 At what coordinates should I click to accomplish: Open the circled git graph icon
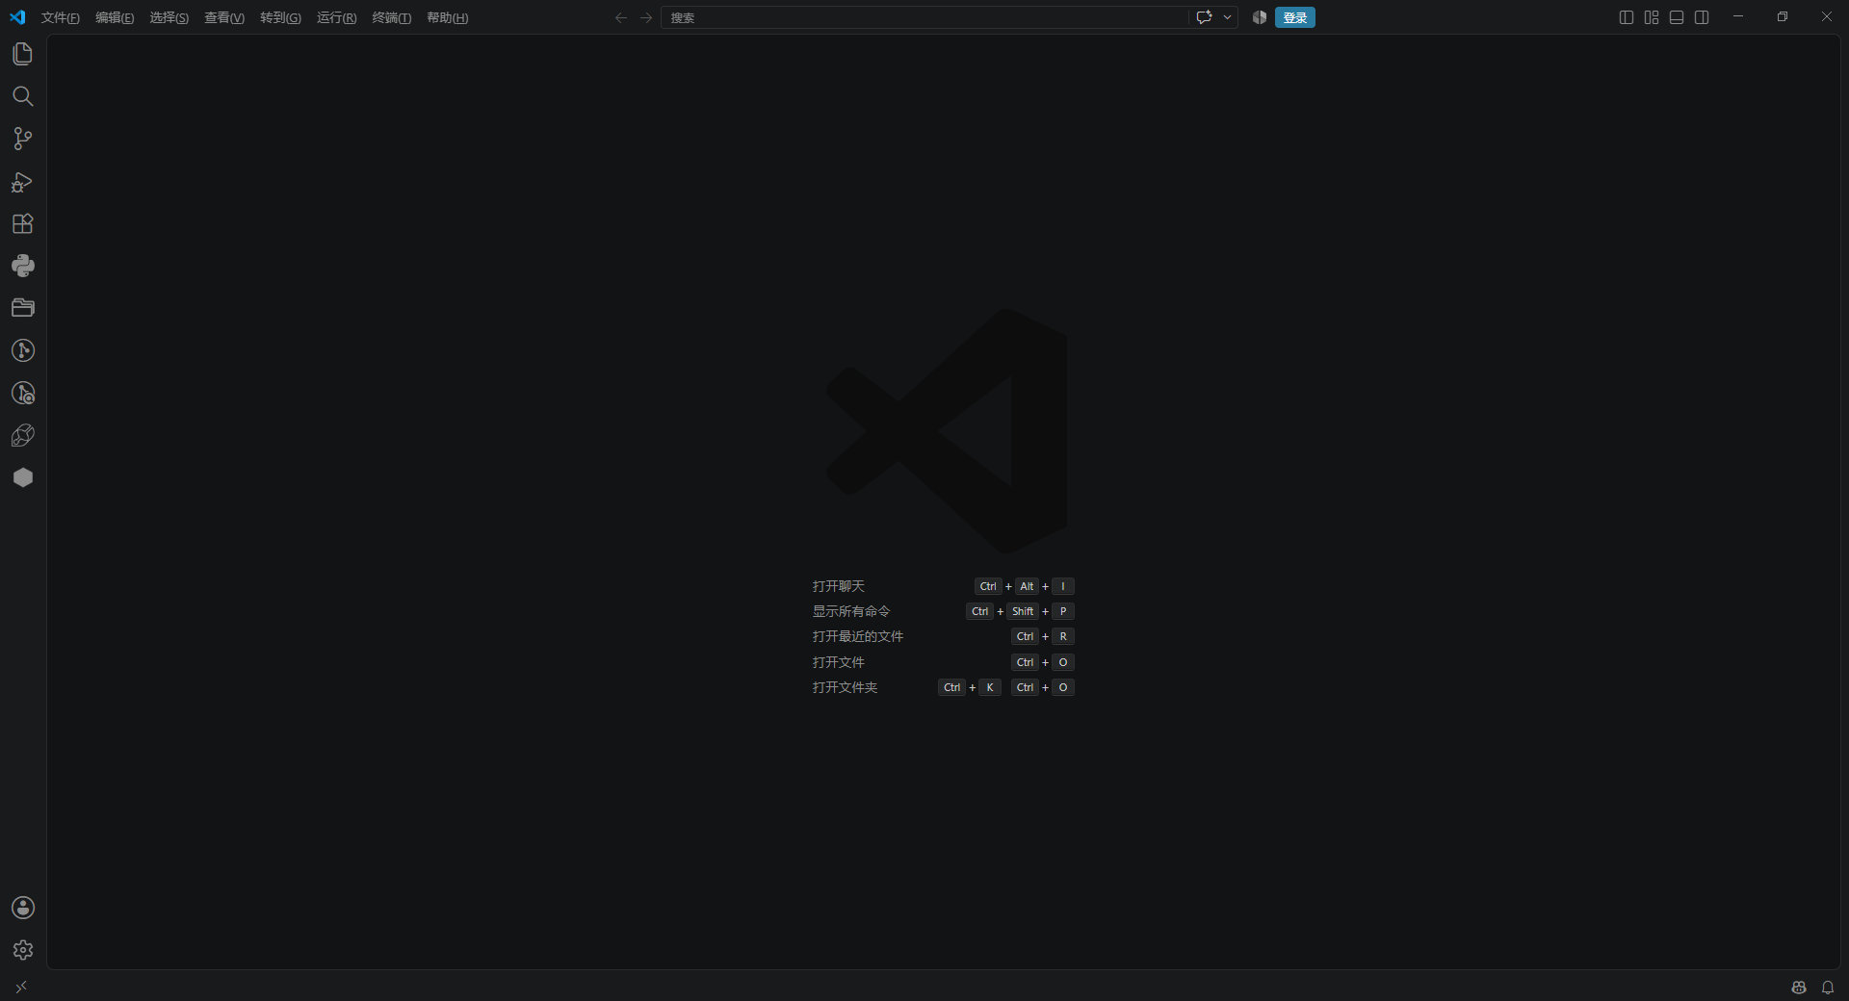pos(23,350)
